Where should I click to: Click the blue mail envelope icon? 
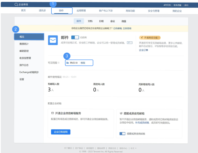53,40
